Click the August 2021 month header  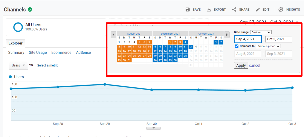pyautogui.click(x=134, y=34)
